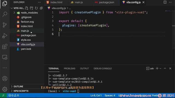
Task: Click the import statement on line 1
Action: pyautogui.click(x=103, y=12)
